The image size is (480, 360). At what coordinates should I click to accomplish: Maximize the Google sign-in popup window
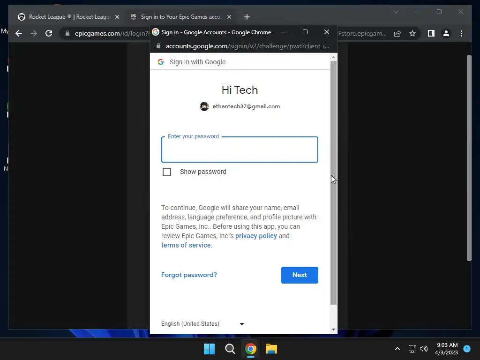pos(305,32)
